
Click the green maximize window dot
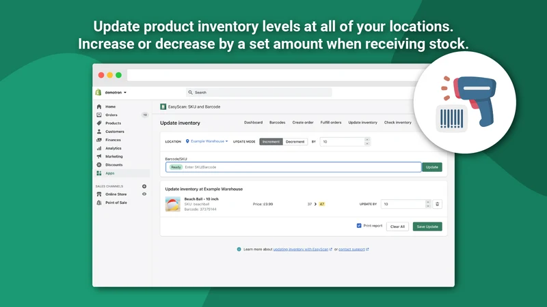[x=118, y=75]
